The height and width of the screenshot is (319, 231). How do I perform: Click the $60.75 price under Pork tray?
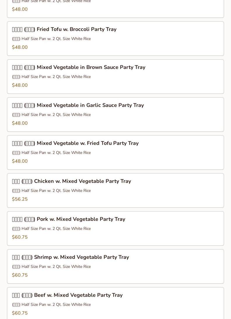coord(20,237)
